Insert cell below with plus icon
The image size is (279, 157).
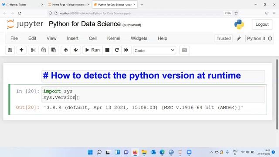(x=21, y=50)
